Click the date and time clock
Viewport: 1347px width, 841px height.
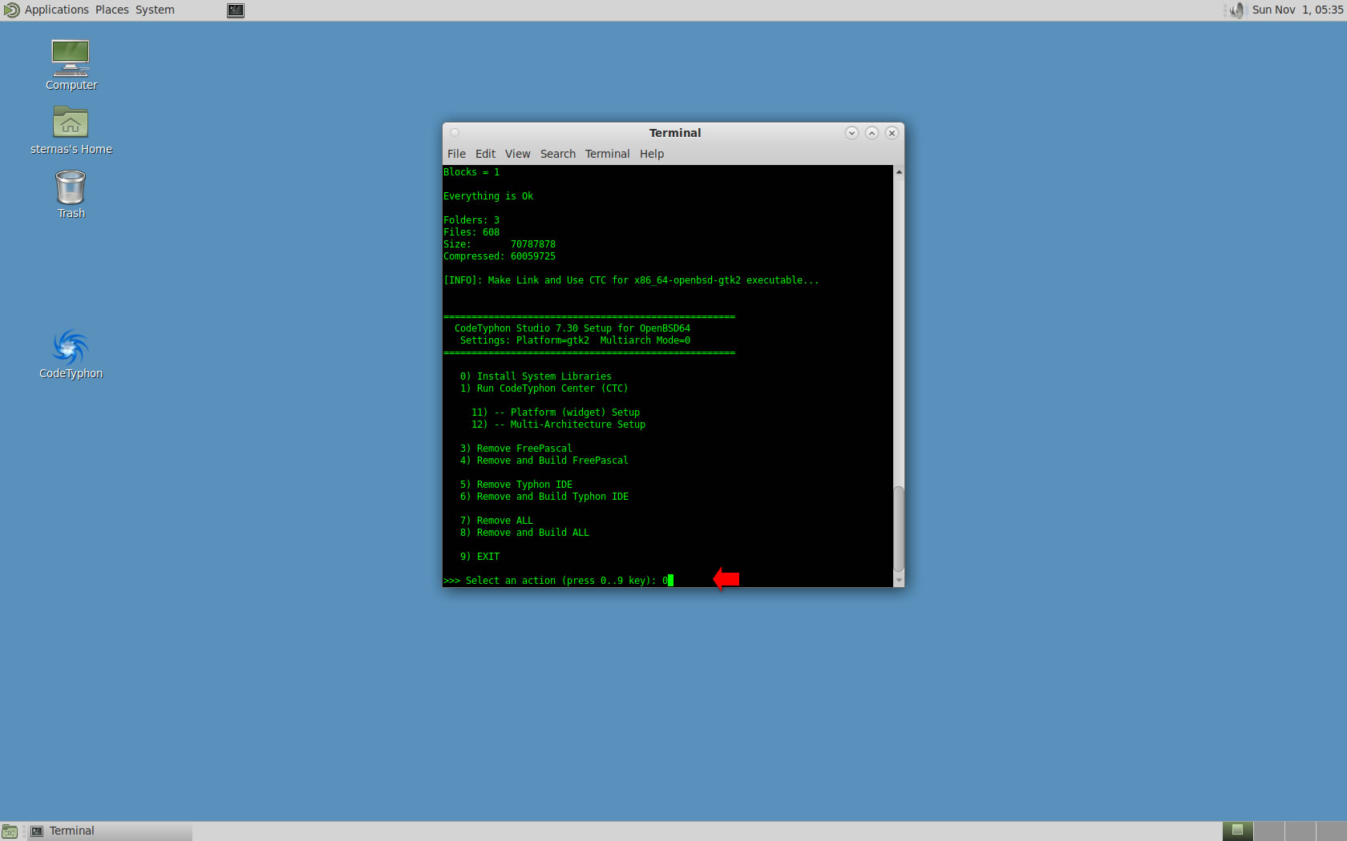1297,10
